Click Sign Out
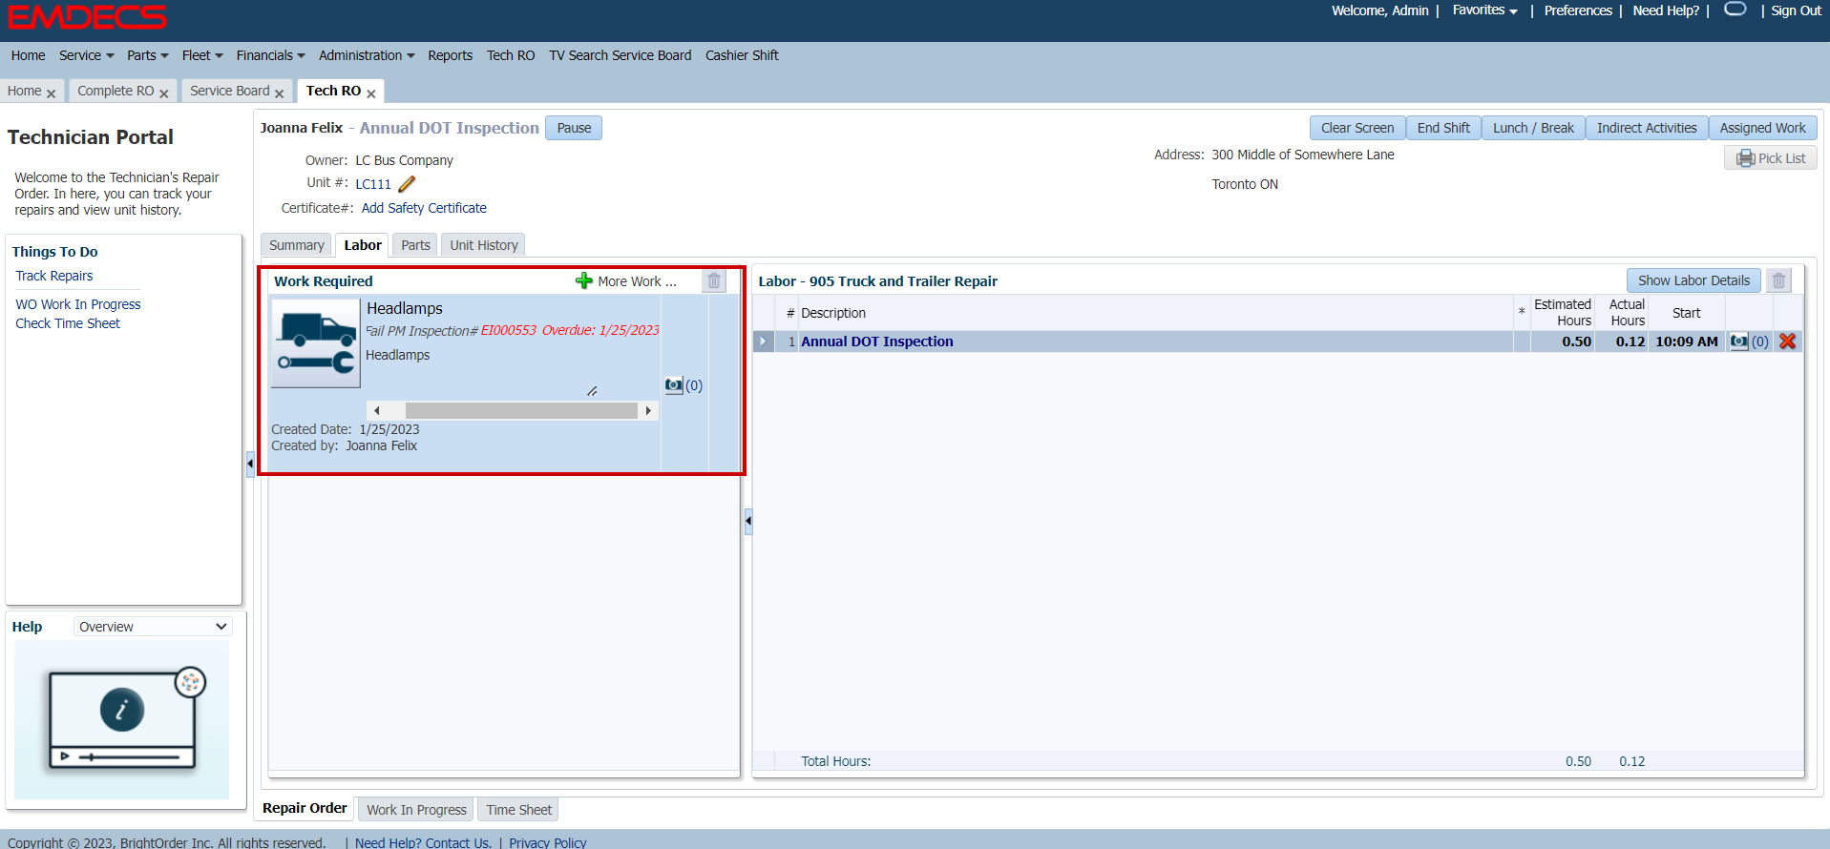The width and height of the screenshot is (1830, 849). (x=1796, y=10)
